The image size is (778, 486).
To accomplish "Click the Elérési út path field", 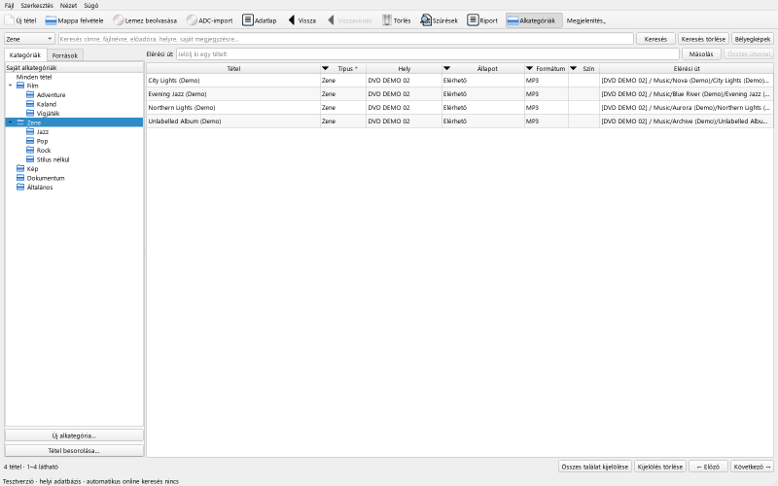I will tap(428, 53).
